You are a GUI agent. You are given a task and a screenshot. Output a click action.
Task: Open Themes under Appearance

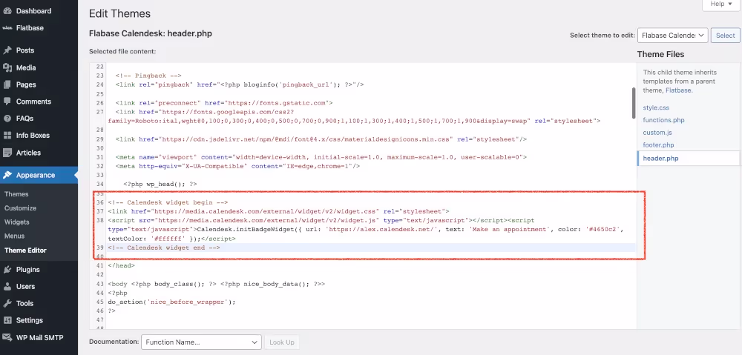click(16, 194)
